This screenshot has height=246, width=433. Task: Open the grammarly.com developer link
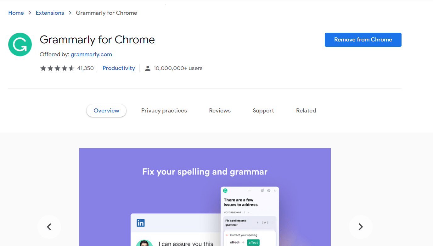click(x=91, y=54)
